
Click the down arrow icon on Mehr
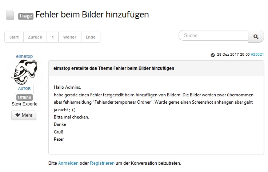[17, 115]
